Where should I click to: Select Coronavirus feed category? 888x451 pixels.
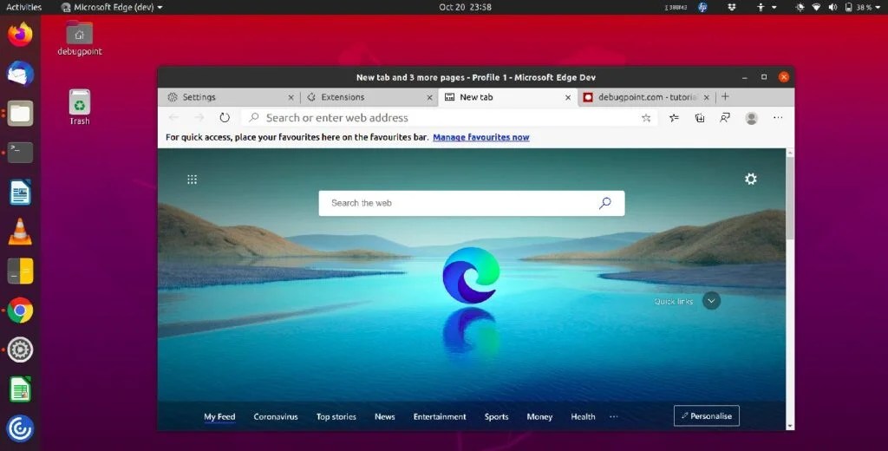pyautogui.click(x=276, y=416)
